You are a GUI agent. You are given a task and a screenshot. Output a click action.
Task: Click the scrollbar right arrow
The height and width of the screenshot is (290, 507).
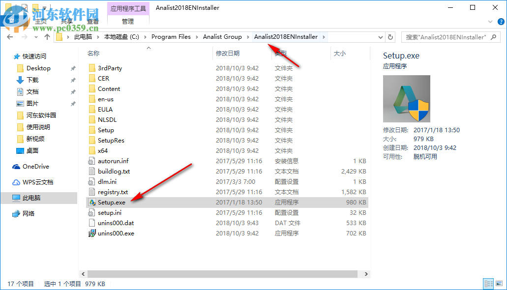tap(366, 274)
